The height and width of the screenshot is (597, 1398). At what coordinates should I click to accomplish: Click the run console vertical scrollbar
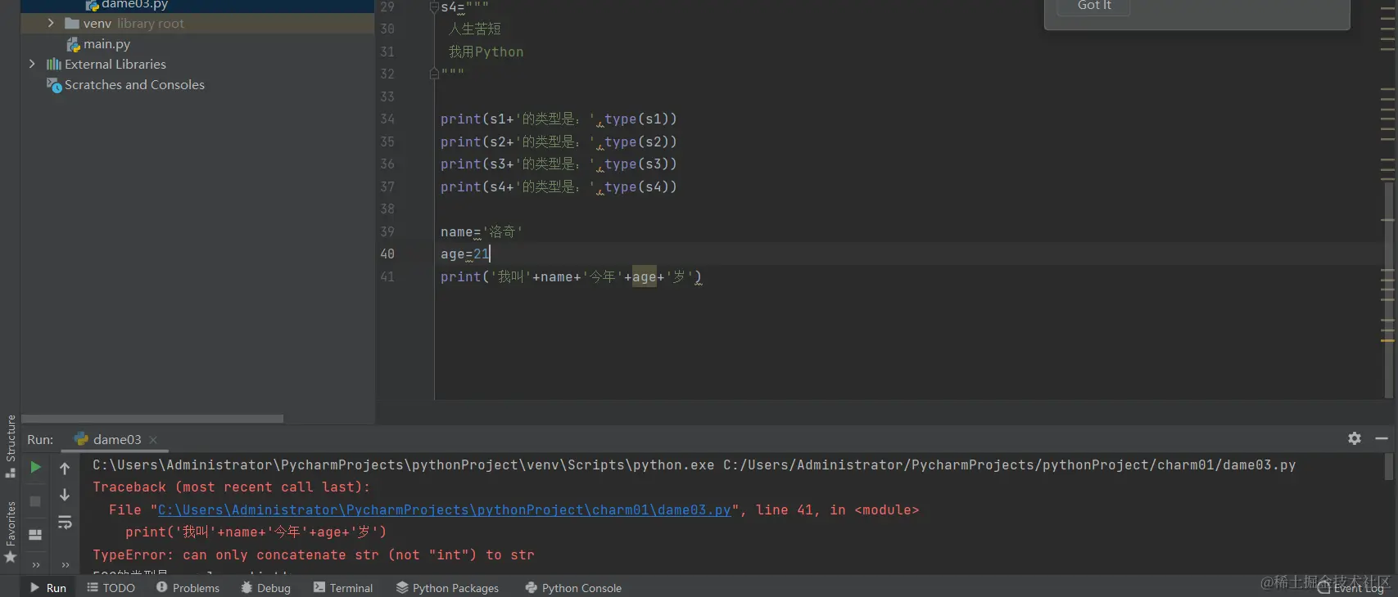(1388, 466)
